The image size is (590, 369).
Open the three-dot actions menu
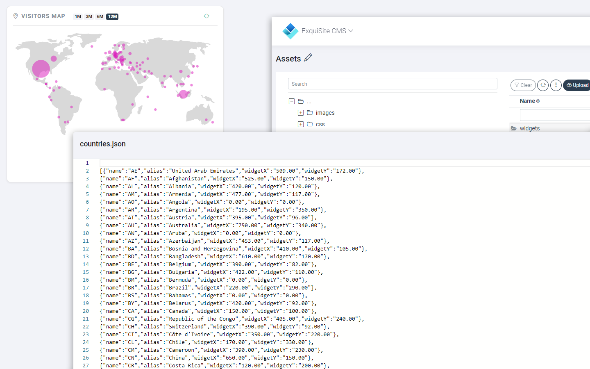(x=556, y=85)
